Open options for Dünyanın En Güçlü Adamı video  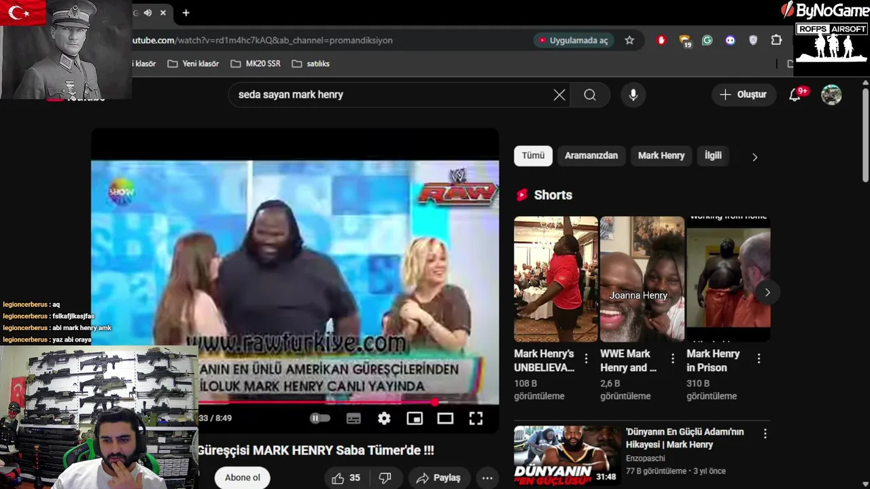click(x=765, y=433)
